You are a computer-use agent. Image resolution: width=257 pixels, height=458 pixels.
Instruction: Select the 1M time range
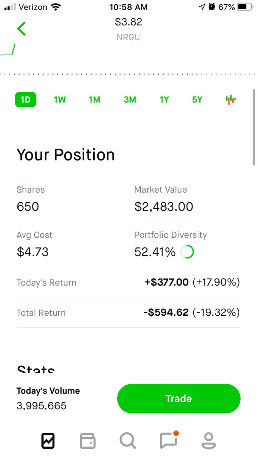[x=94, y=100]
